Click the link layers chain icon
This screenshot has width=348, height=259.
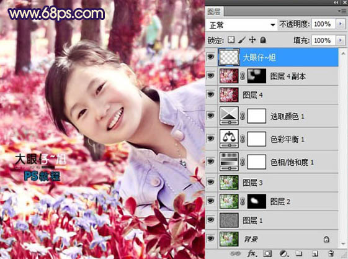(x=235, y=253)
